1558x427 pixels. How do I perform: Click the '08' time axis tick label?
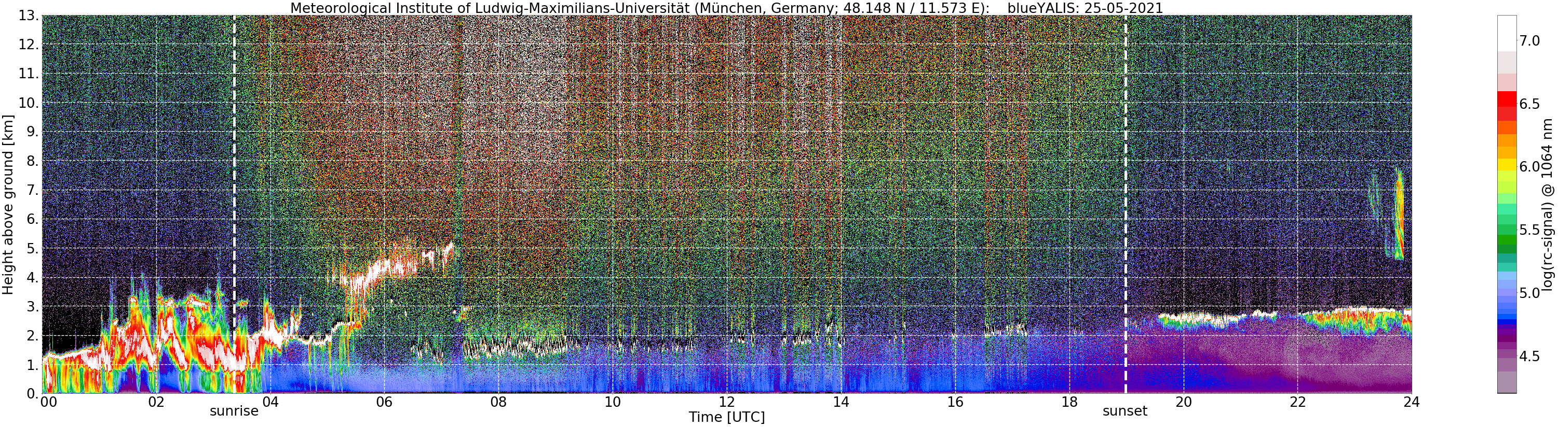pyautogui.click(x=498, y=402)
